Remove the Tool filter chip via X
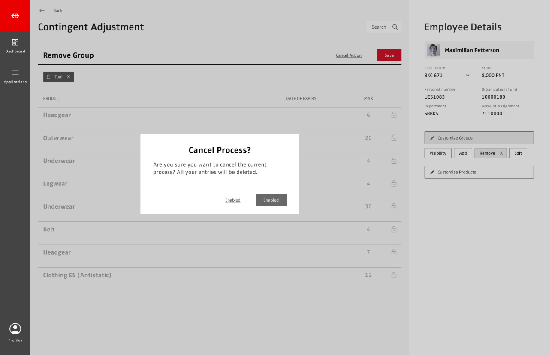Screen dimensions: 549x355 pyautogui.click(x=69, y=77)
